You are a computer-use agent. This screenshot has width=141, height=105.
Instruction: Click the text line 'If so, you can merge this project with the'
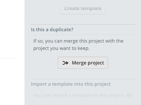(78, 41)
